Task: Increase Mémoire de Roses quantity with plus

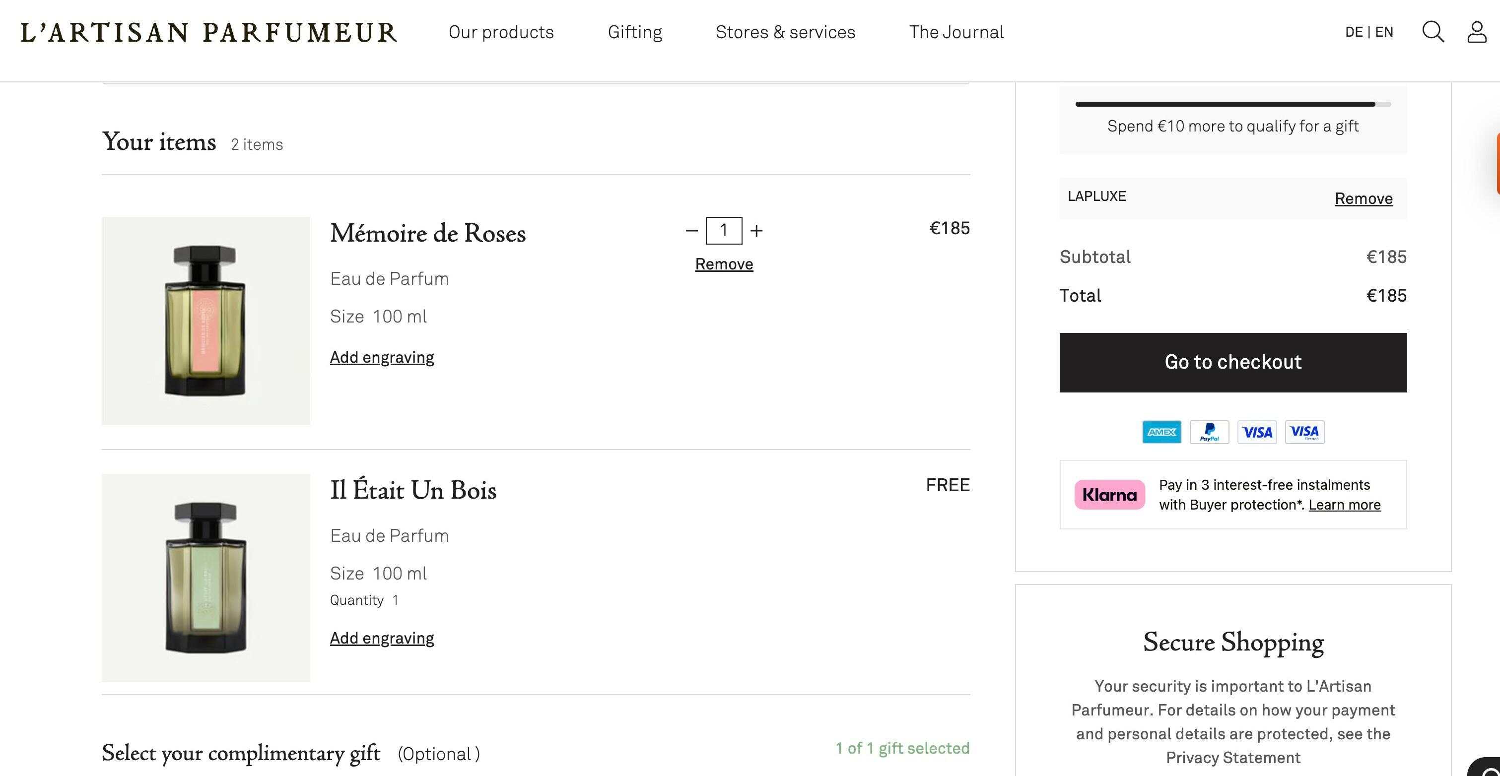Action: [756, 231]
